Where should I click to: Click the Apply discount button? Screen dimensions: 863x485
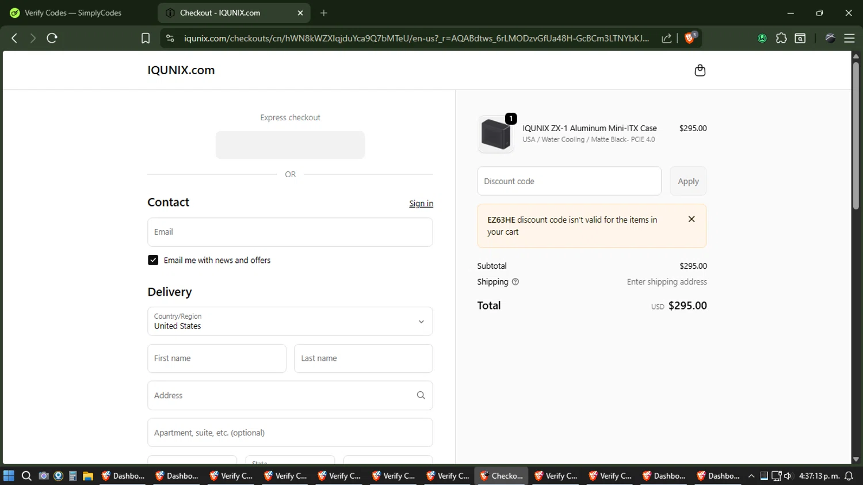point(688,181)
